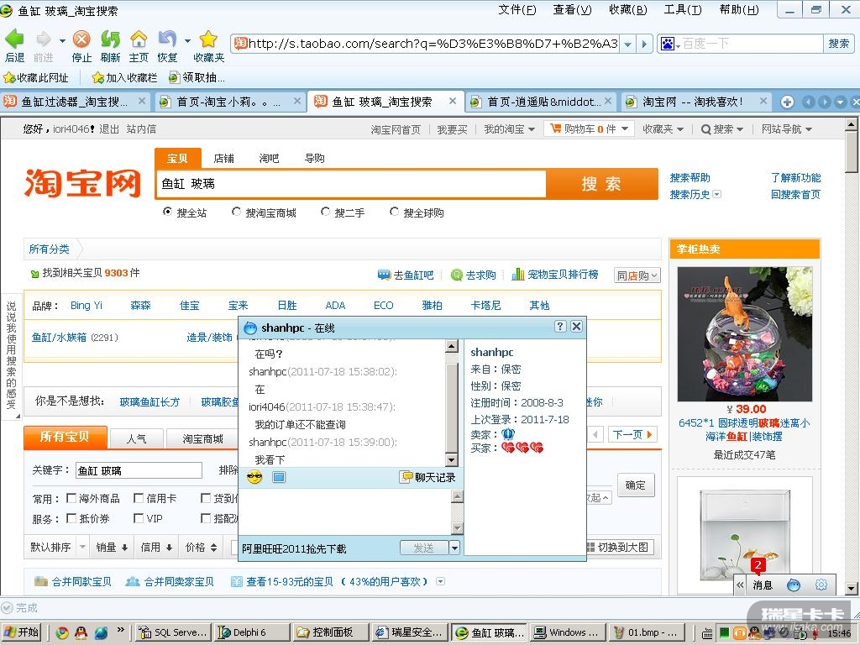Screen dimensions: 860x645
Task: Go to the home page icon
Action: tap(139, 39)
